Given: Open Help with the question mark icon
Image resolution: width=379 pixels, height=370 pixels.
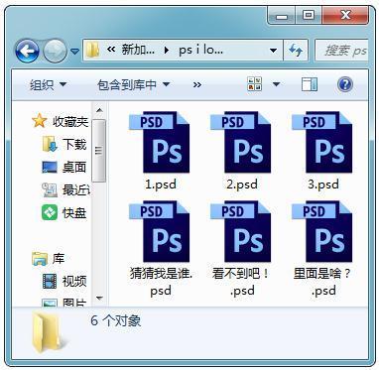Looking at the screenshot, I should [345, 84].
